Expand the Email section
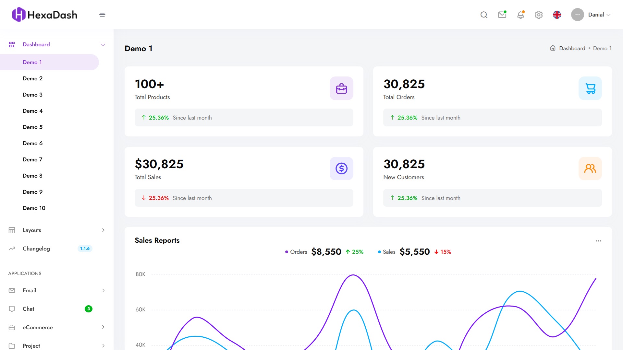623x350 pixels. [30, 290]
